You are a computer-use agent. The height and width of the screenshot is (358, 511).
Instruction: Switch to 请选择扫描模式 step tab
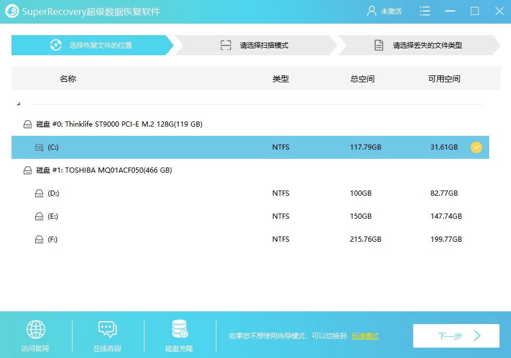click(256, 45)
